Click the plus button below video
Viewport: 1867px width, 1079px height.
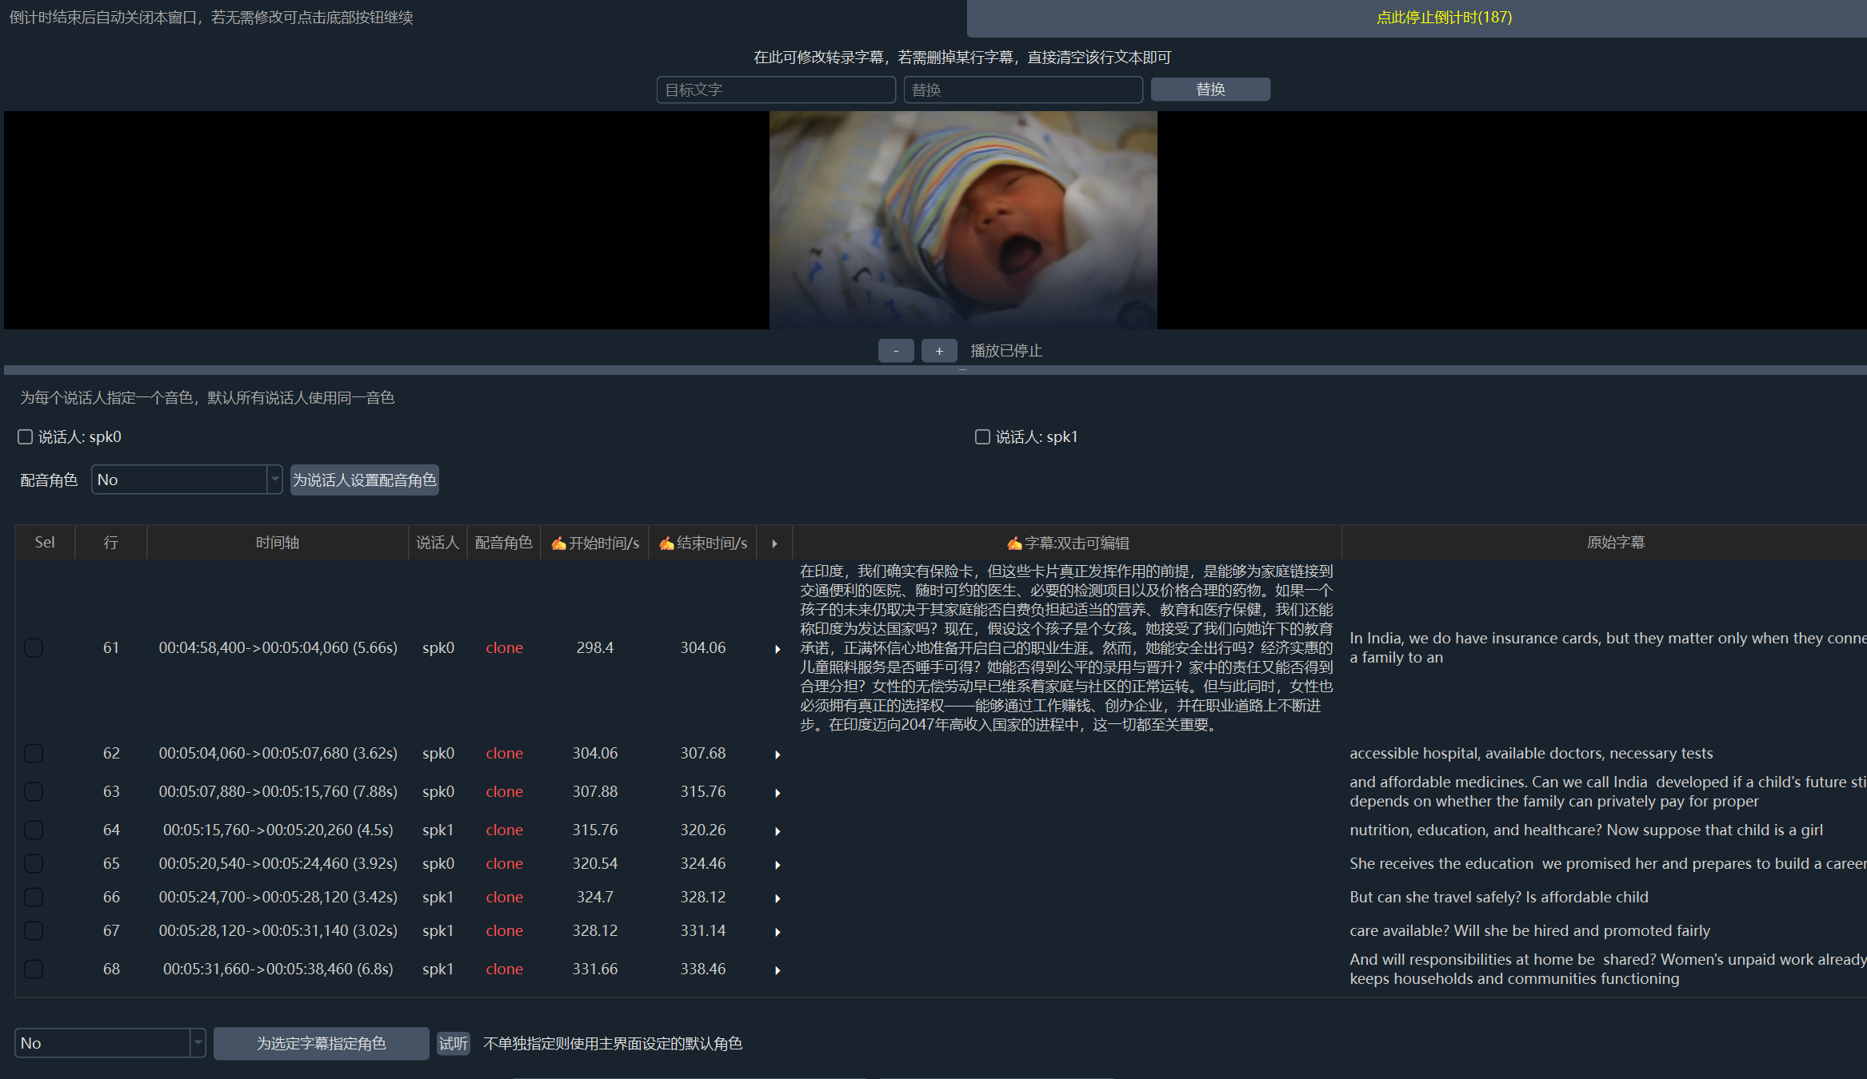click(939, 351)
